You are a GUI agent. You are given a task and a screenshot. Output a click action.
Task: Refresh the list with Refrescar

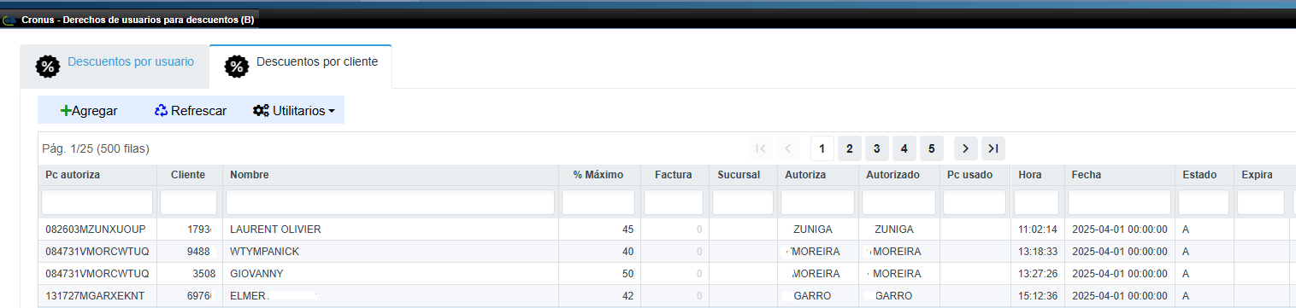(190, 110)
